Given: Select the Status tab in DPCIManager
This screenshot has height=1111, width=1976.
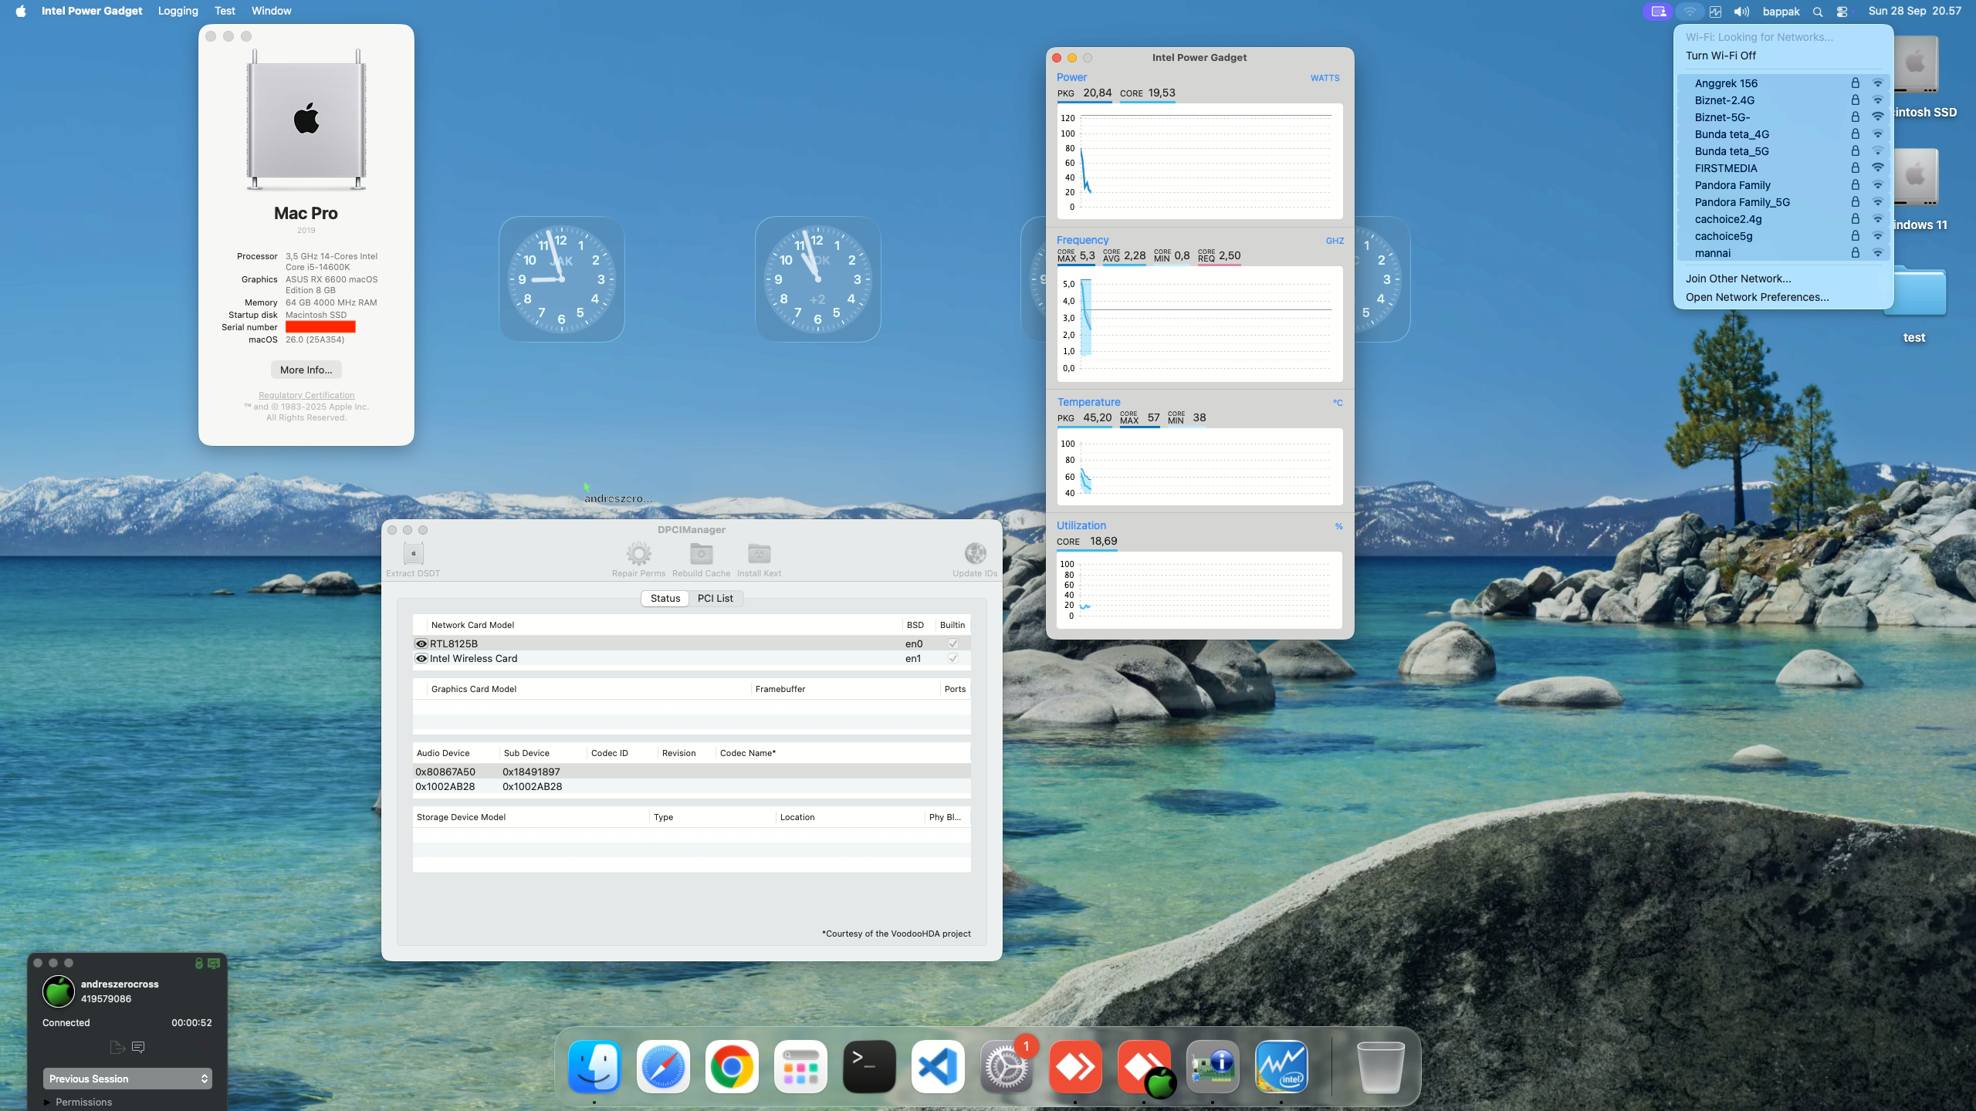Looking at the screenshot, I should (x=665, y=598).
